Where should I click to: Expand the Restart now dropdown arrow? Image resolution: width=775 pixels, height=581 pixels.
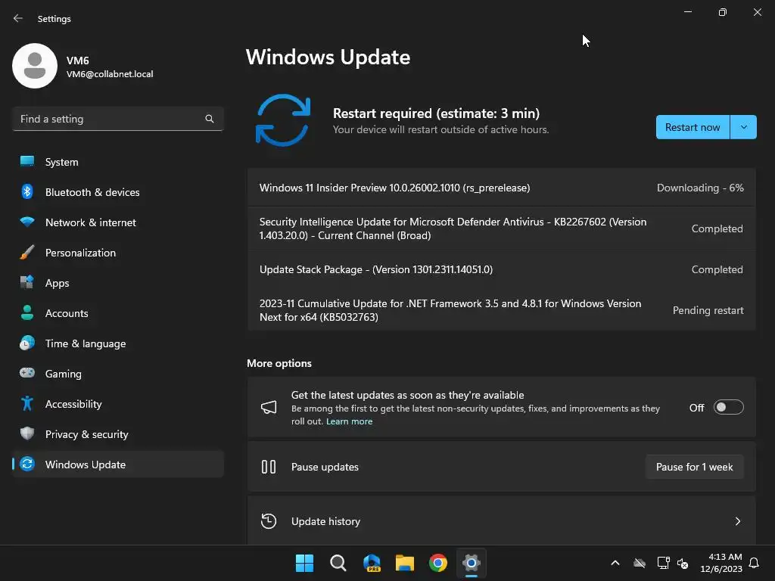pyautogui.click(x=743, y=127)
